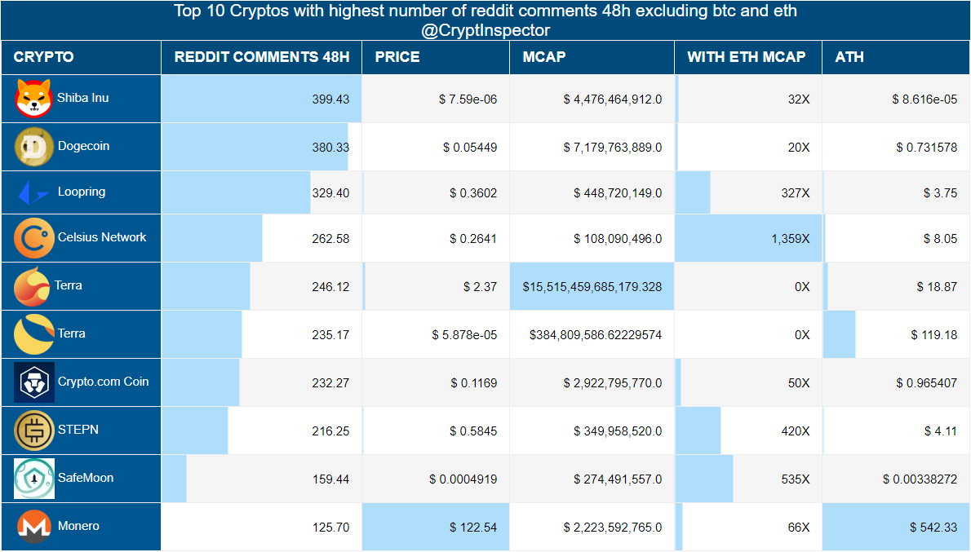Select the Celsius Network name label
Image resolution: width=971 pixels, height=552 pixels.
pyautogui.click(x=102, y=237)
